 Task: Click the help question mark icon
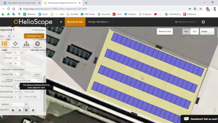pos(203,22)
